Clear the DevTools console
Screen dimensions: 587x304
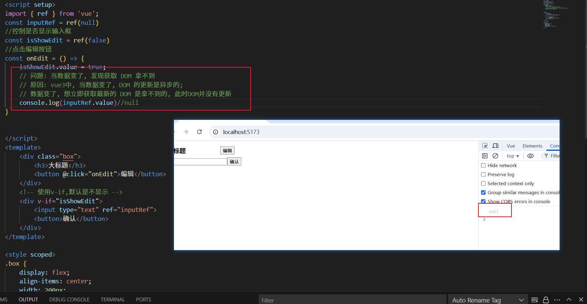[495, 156]
